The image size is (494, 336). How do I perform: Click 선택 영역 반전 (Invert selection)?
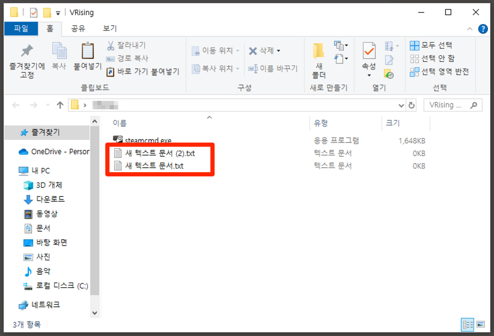pyautogui.click(x=439, y=72)
